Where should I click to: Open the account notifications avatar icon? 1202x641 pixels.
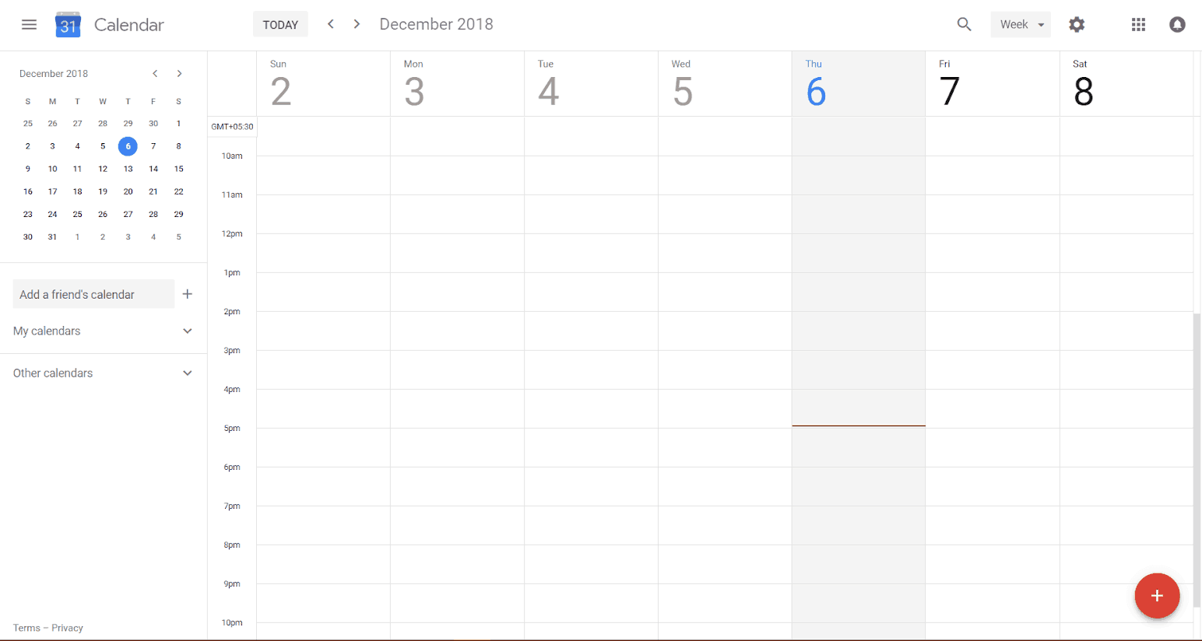click(x=1177, y=24)
